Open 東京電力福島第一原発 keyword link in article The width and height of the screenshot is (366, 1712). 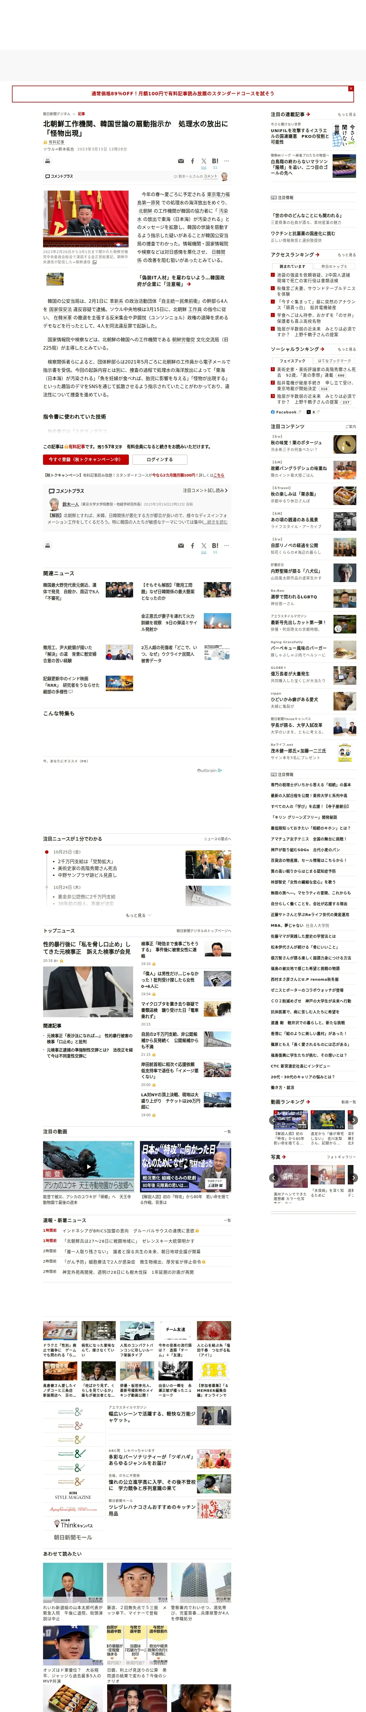pyautogui.click(x=184, y=199)
